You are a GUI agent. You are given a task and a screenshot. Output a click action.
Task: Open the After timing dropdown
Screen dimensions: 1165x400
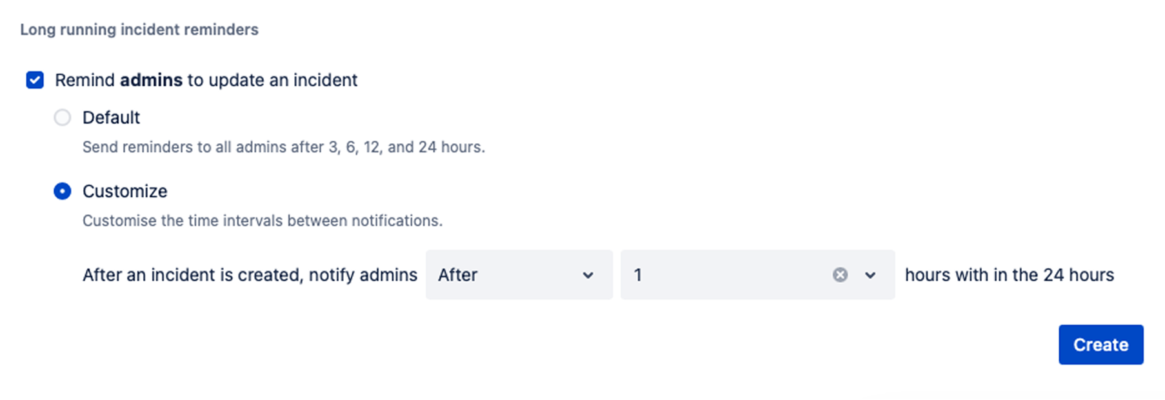[x=519, y=275]
